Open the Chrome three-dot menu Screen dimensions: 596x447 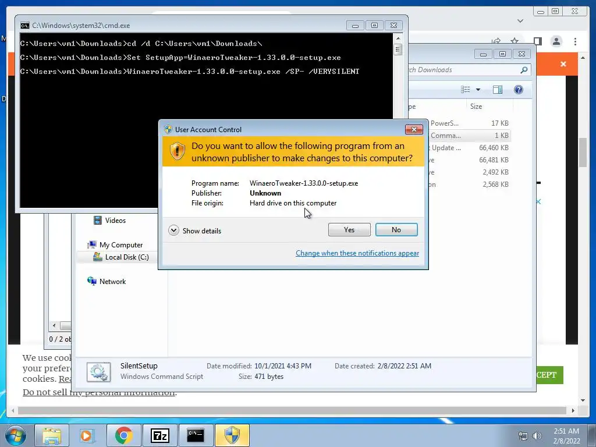576,41
